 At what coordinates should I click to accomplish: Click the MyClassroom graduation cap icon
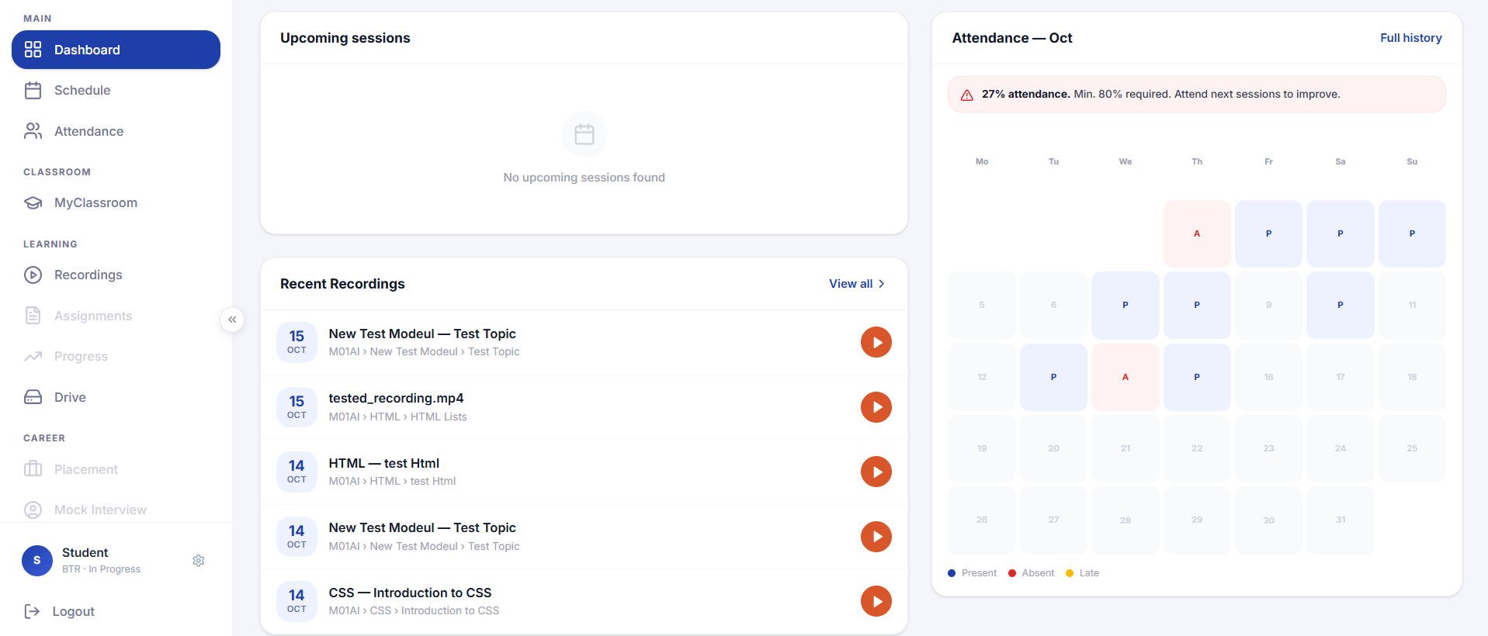(33, 203)
